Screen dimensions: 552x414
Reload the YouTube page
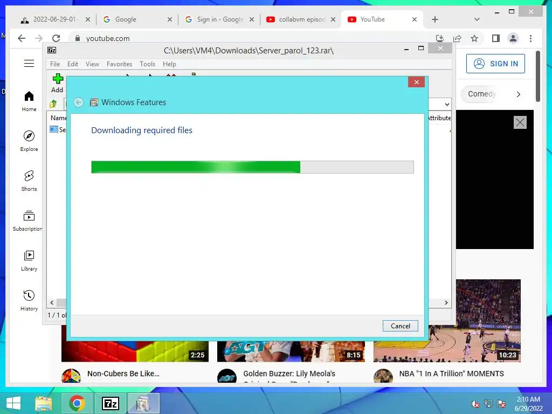(56, 38)
